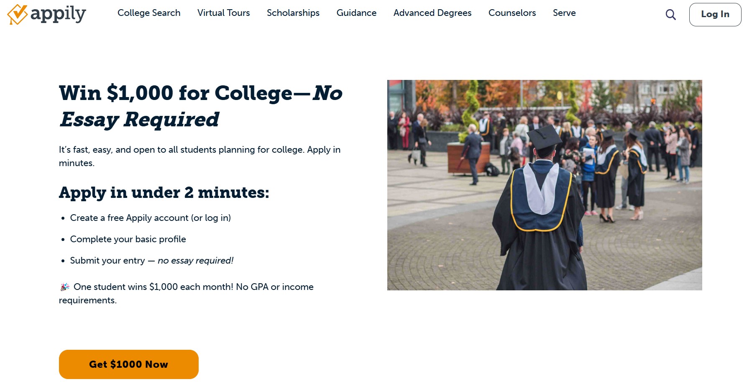Viewport: 752px width, 387px height.
Task: Select Serve from the navigation bar
Action: pos(564,13)
